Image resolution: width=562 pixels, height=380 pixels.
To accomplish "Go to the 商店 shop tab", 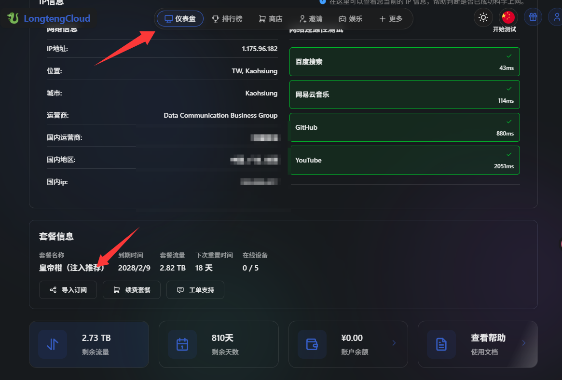I will click(x=270, y=19).
